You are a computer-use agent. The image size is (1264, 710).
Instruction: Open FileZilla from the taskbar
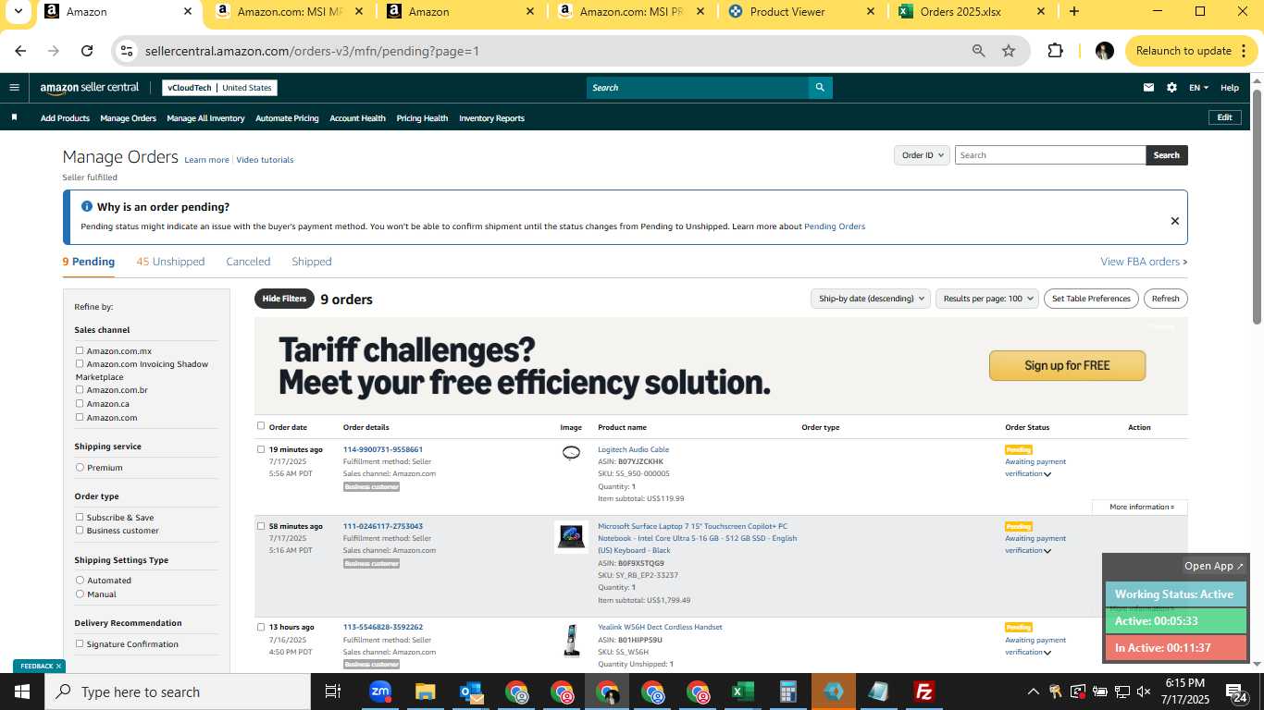click(x=923, y=692)
